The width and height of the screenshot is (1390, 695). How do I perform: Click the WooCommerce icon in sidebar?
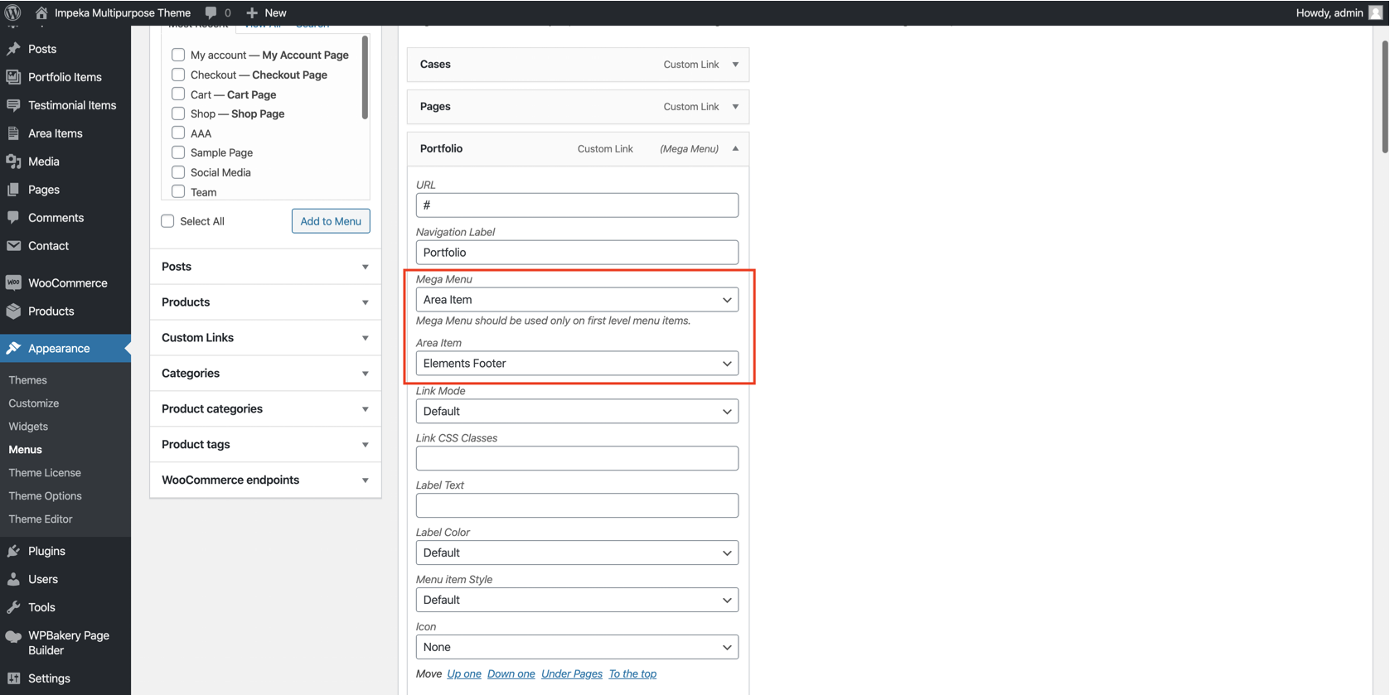(x=13, y=283)
